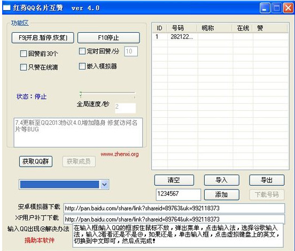Click the 状态：停止 status text
Viewport: 295px width, 251px height.
coord(32,96)
